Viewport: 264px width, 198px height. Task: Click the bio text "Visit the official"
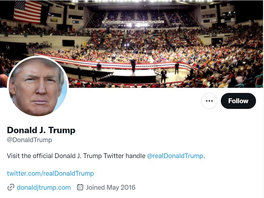click(x=30, y=156)
